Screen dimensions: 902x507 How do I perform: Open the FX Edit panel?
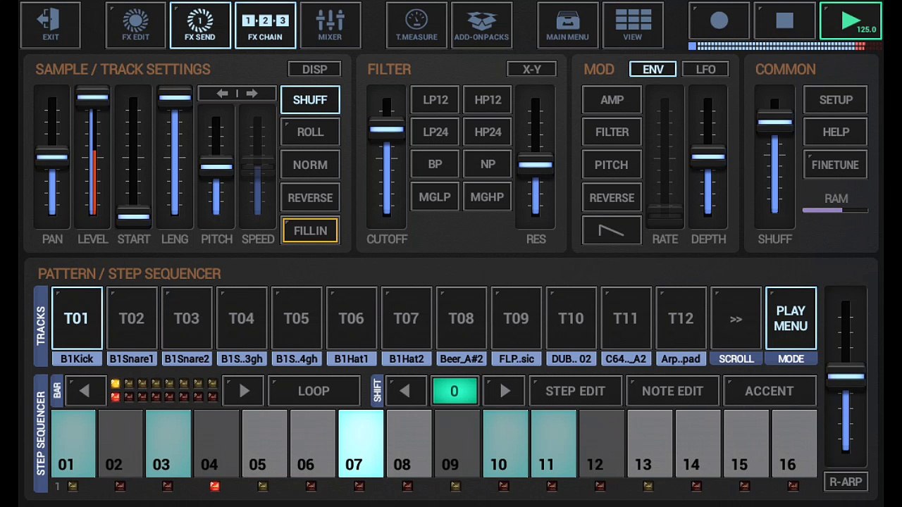pyautogui.click(x=135, y=25)
